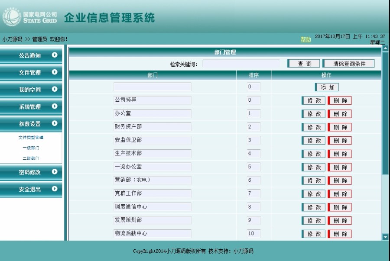The width and height of the screenshot is (390, 261).
Task: Click the arrow icon beside 安全退出
Action: (54, 190)
